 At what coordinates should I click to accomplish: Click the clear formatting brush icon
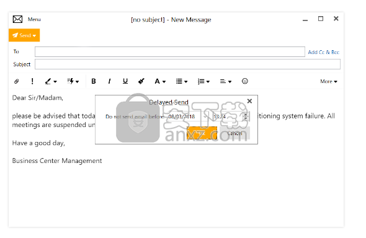[x=141, y=81]
